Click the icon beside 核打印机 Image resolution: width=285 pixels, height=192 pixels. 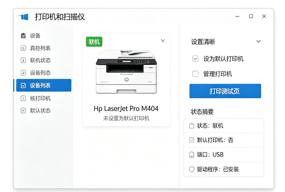point(23,98)
